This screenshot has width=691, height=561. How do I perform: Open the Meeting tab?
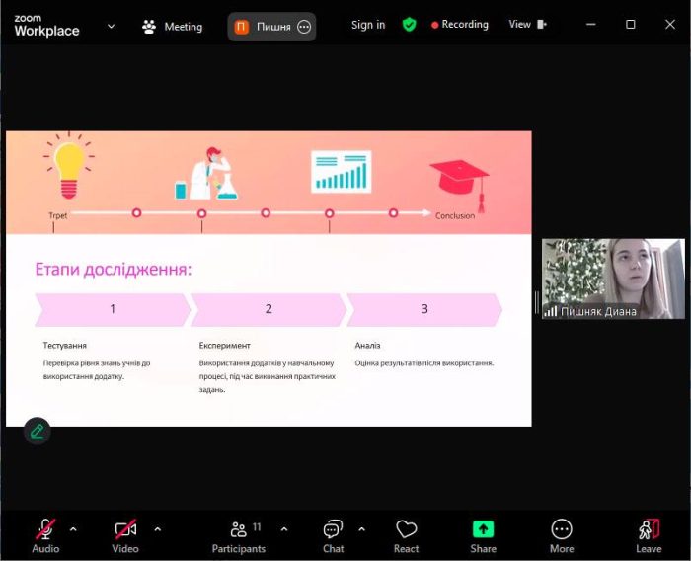pyautogui.click(x=172, y=27)
